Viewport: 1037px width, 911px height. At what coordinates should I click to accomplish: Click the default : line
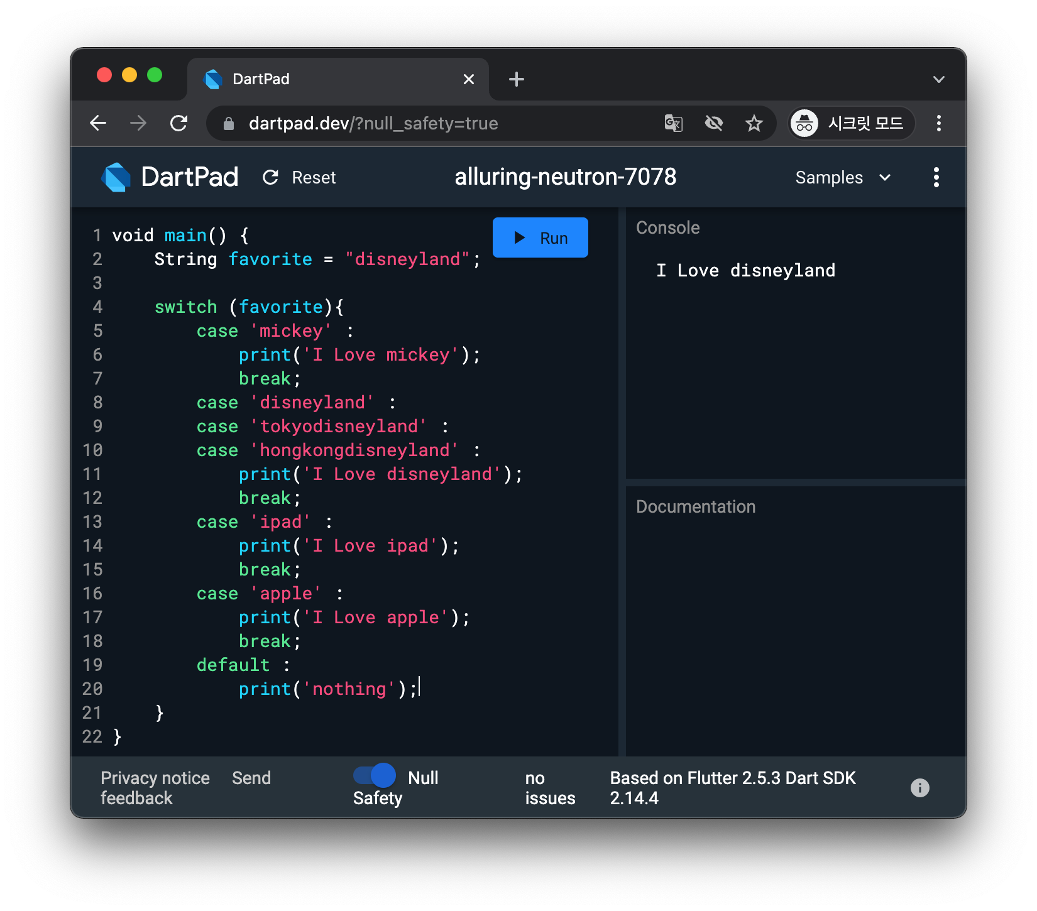tap(243, 665)
